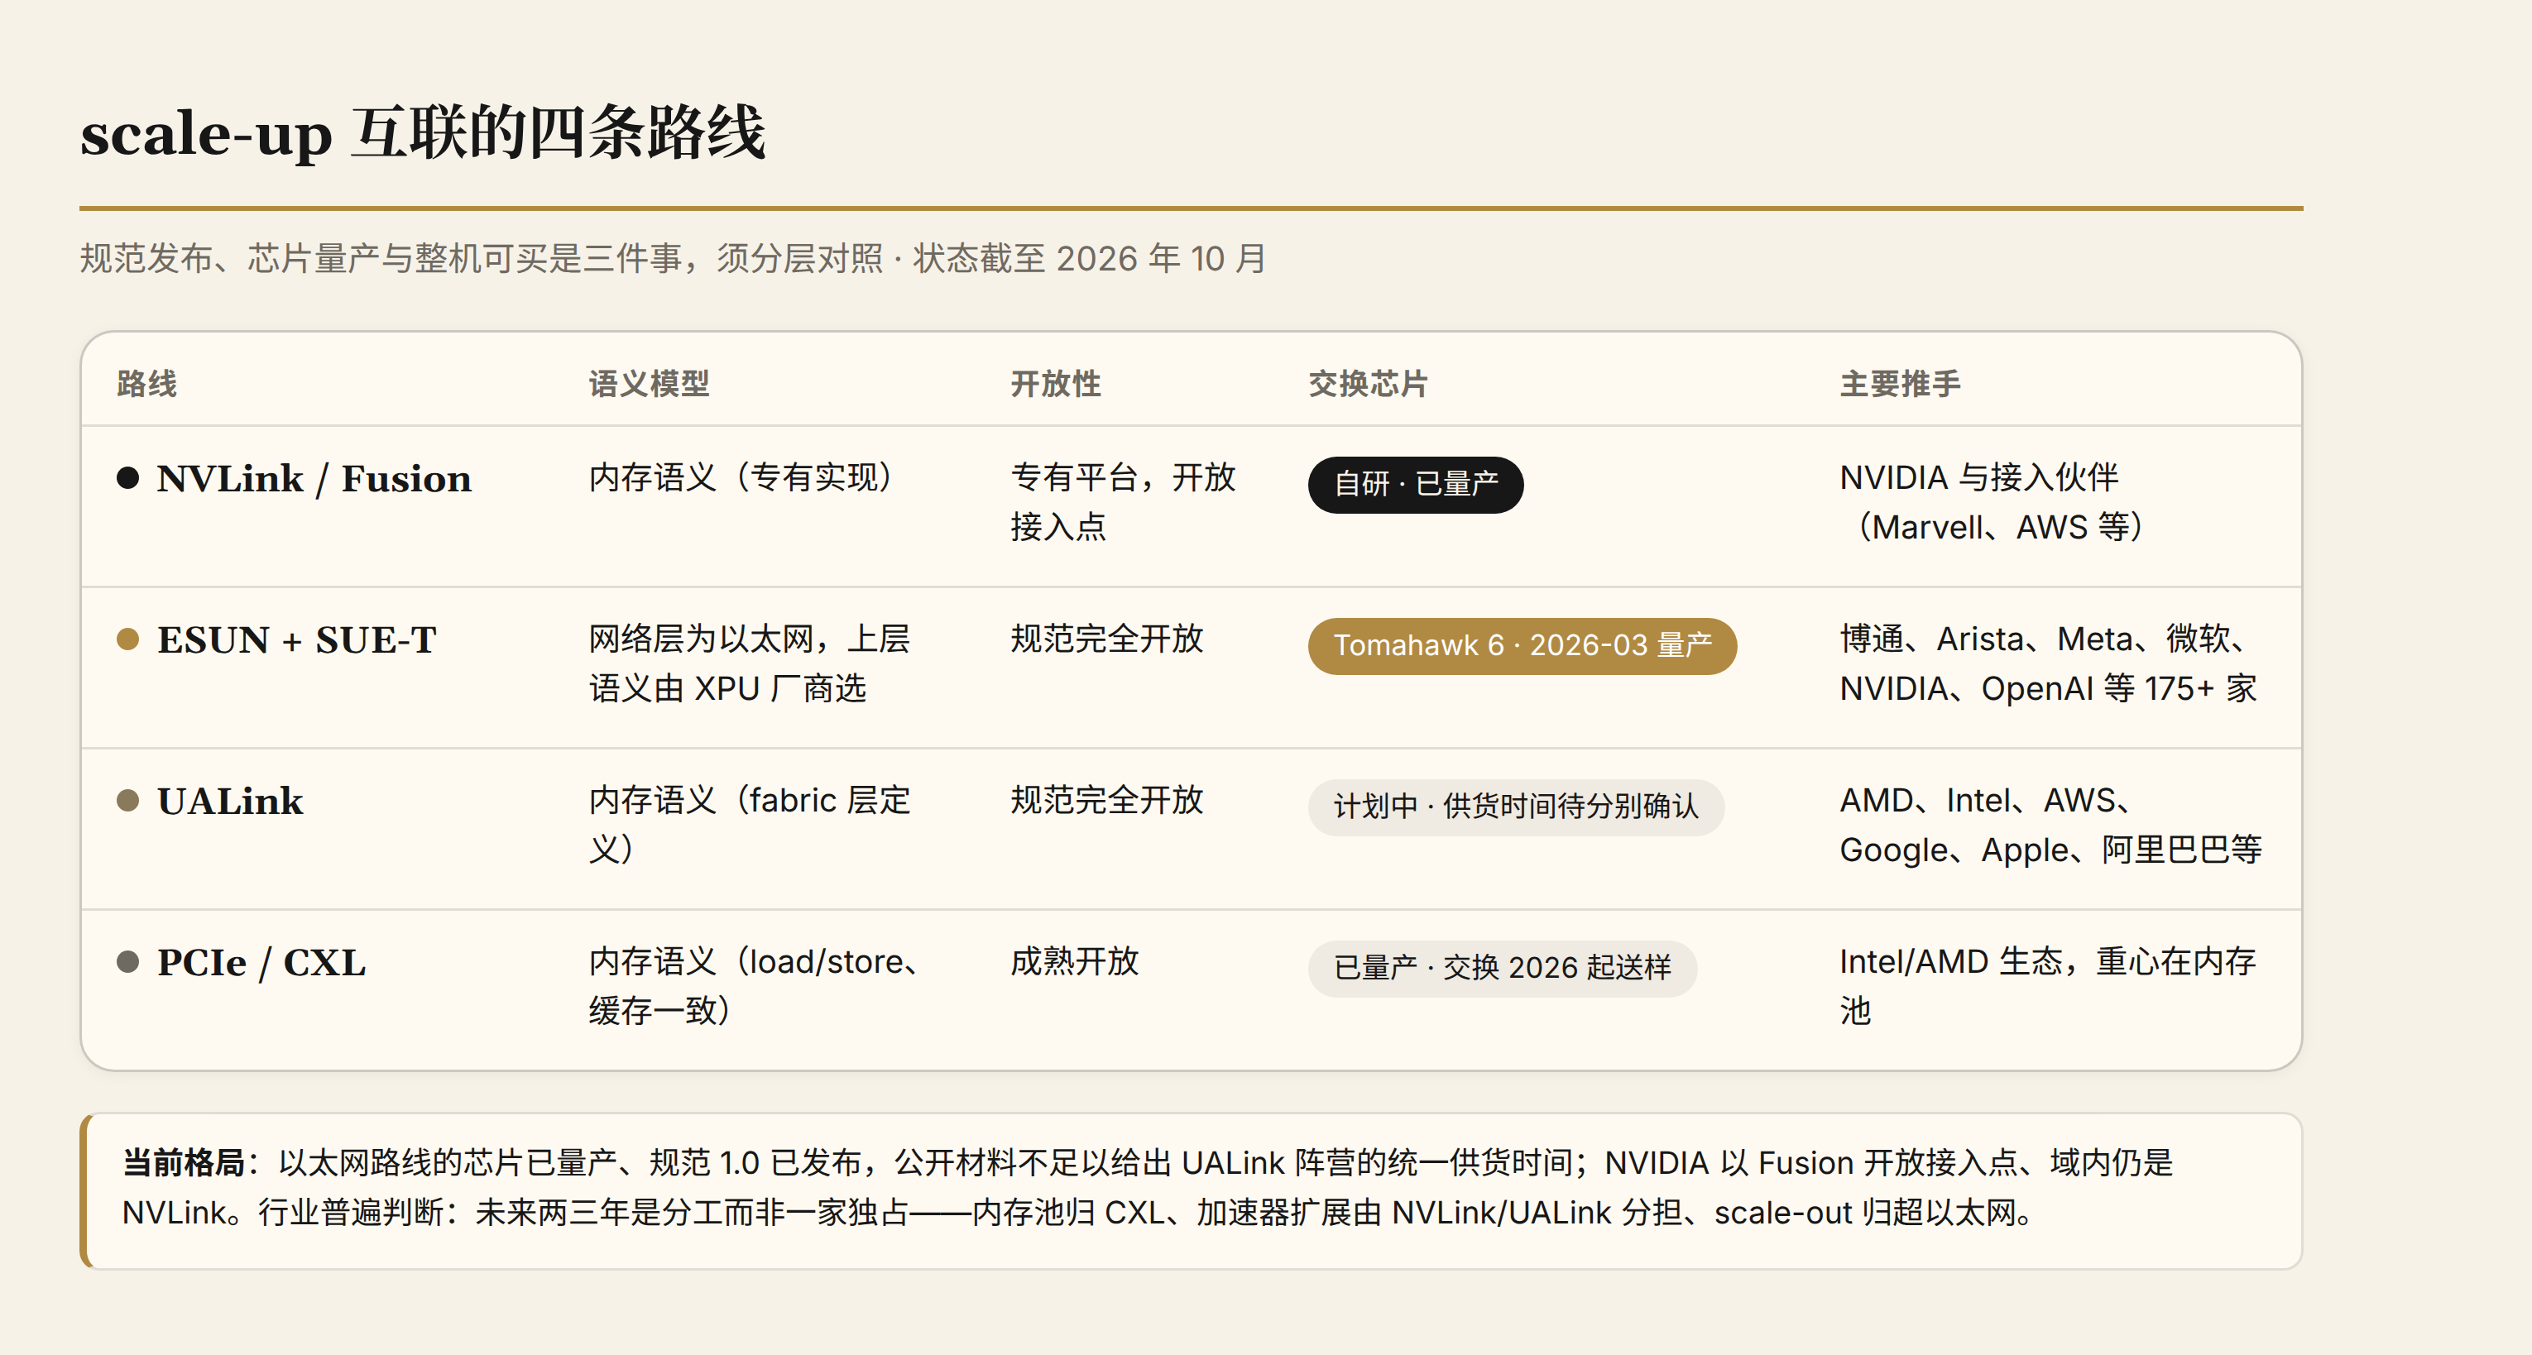
Task: Click the AMD、Intel、AWS、Google promoters cell
Action: 2050,825
